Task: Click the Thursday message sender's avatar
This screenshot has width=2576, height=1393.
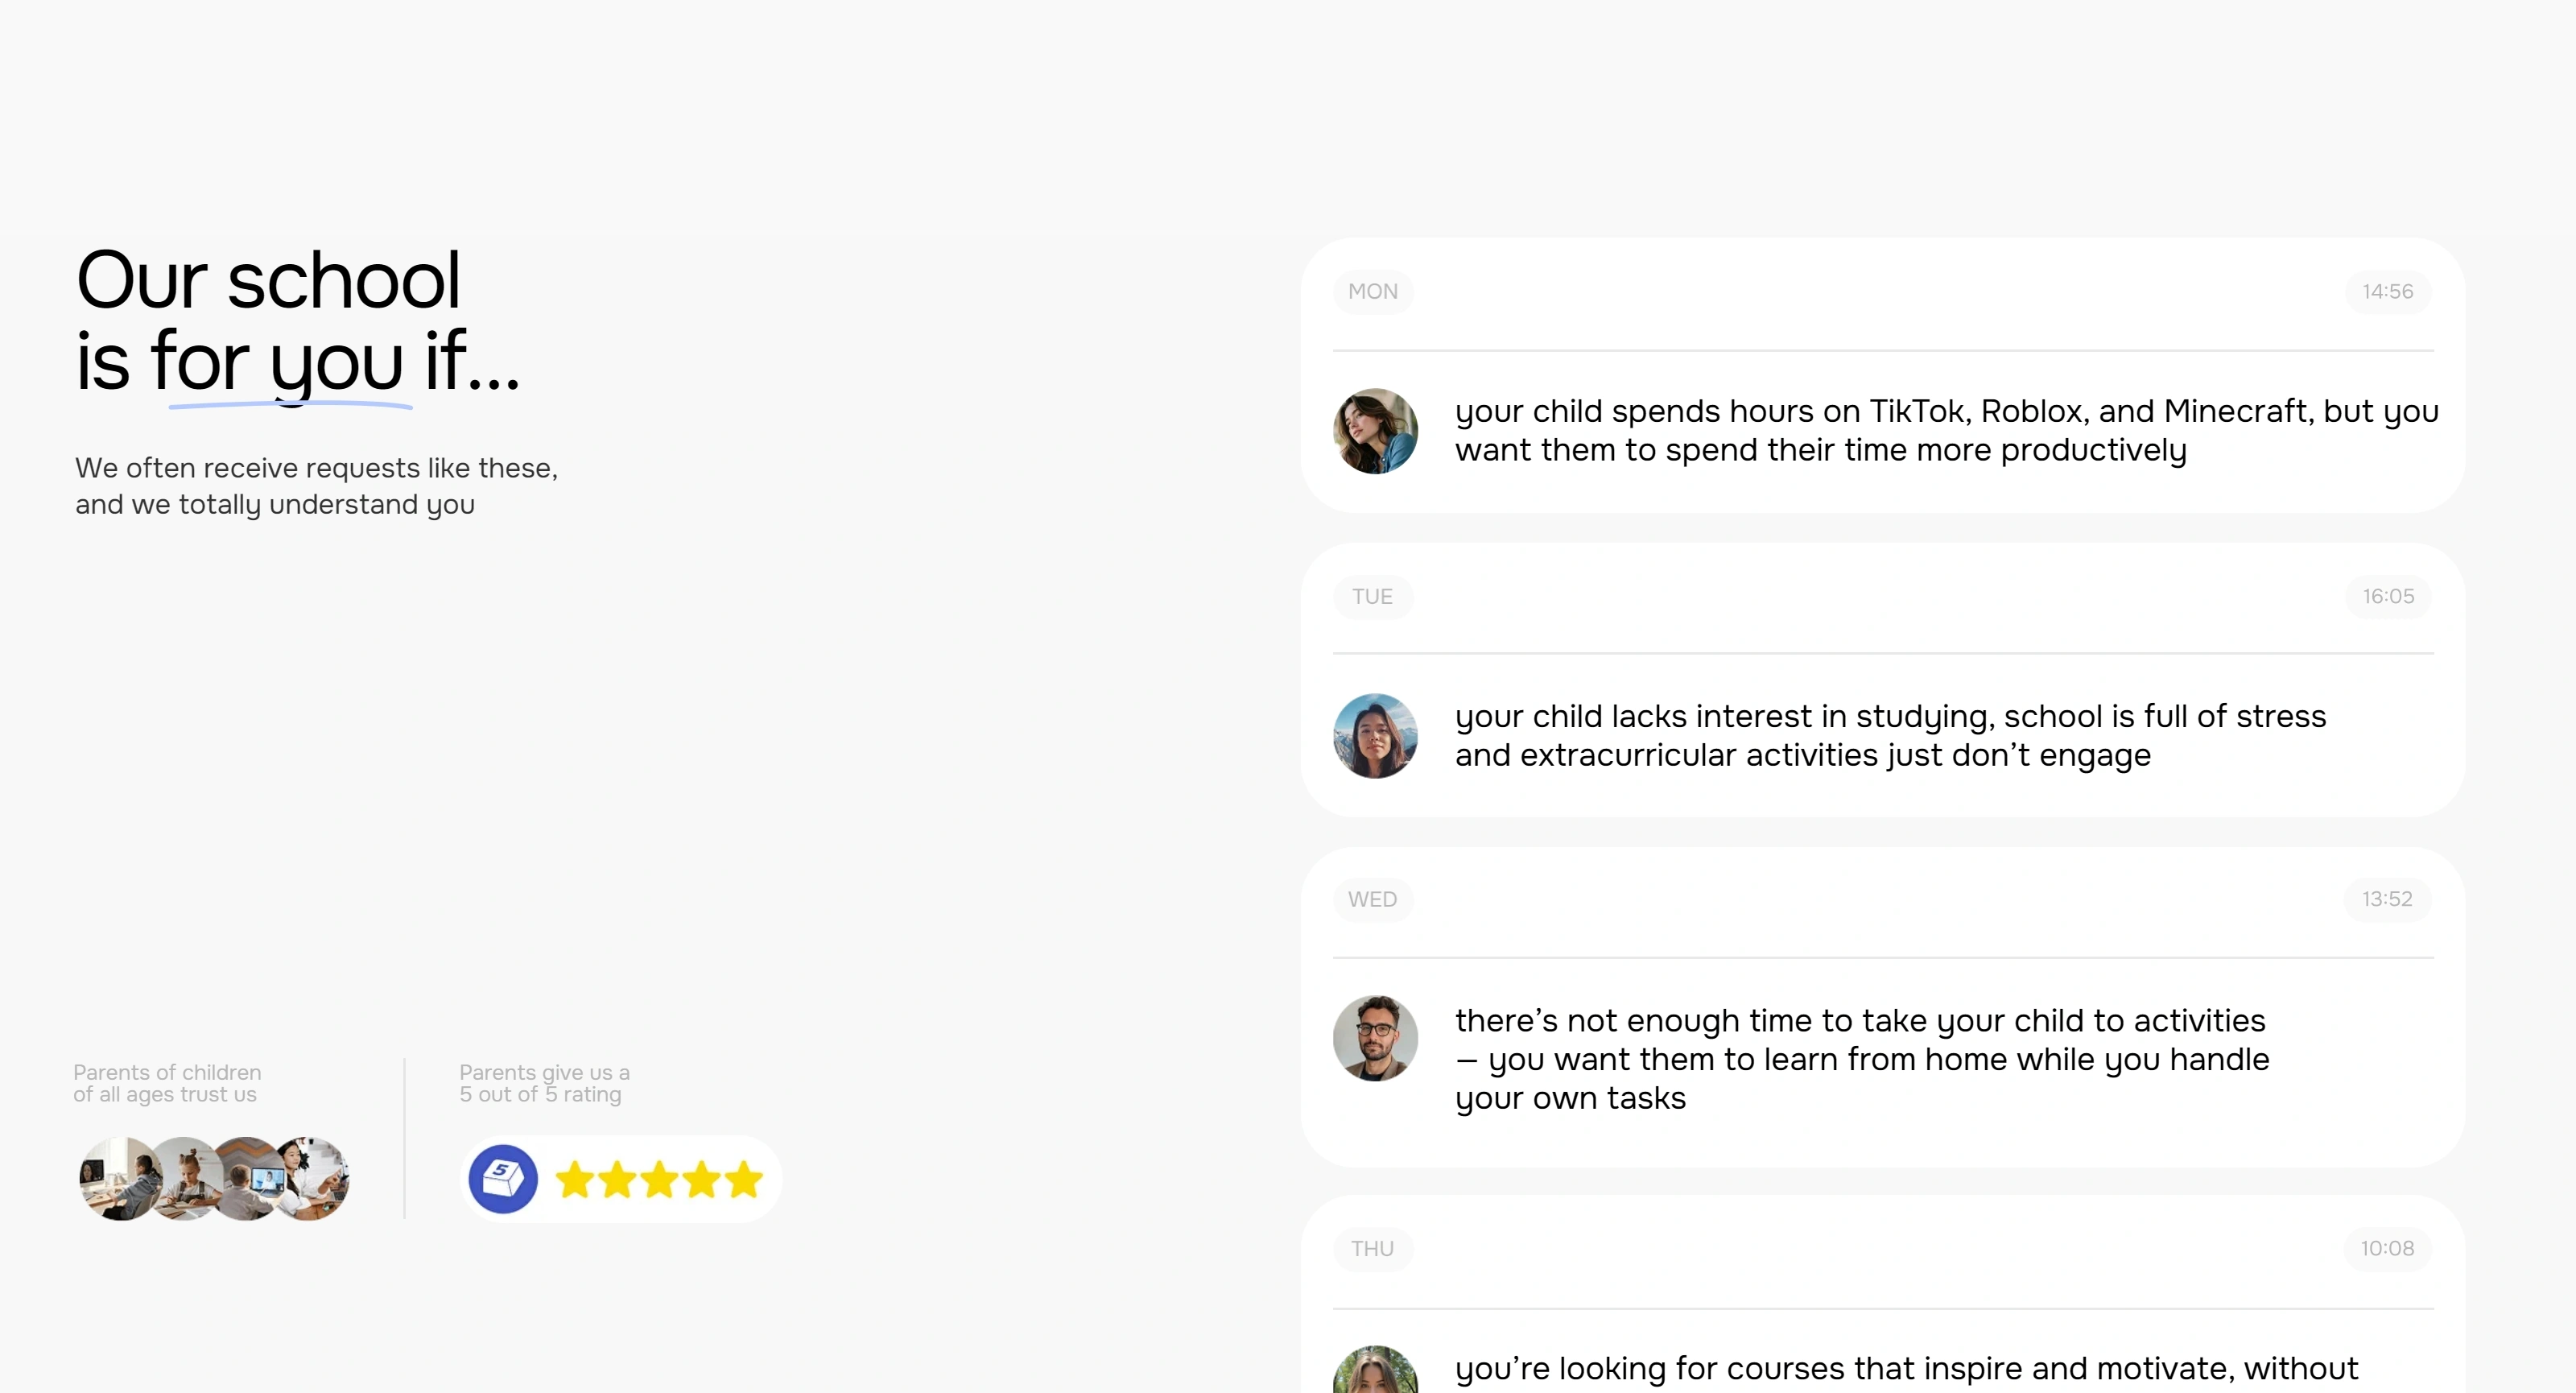Action: [x=1375, y=1370]
